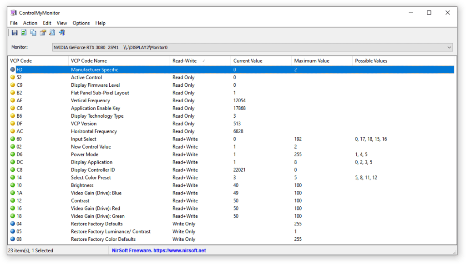Screen dimensions: 466x264
Task: Select the Power Mode row
Action: click(231, 154)
